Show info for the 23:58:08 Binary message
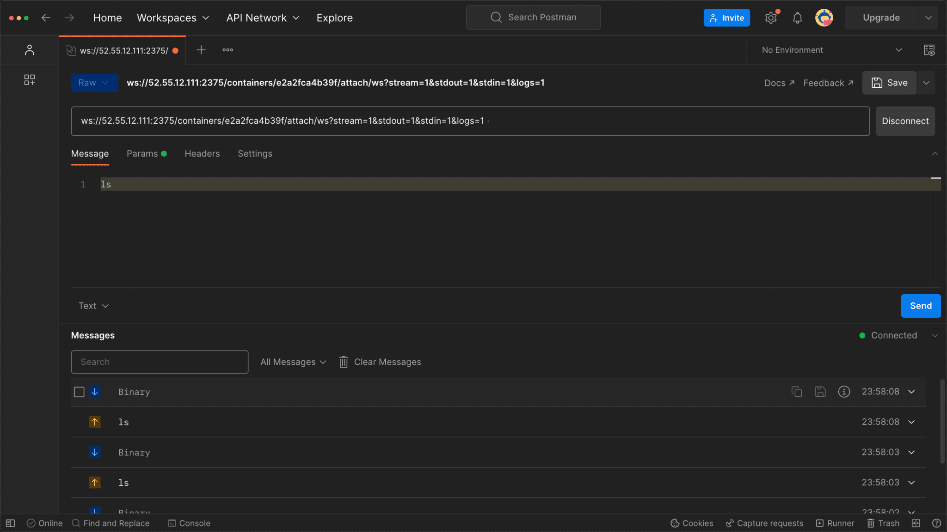947x532 pixels. 844,391
